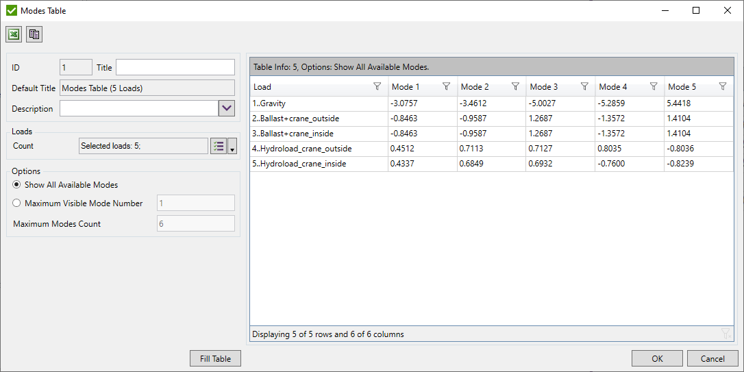Open the small arrow next to loads selector

(x=232, y=147)
